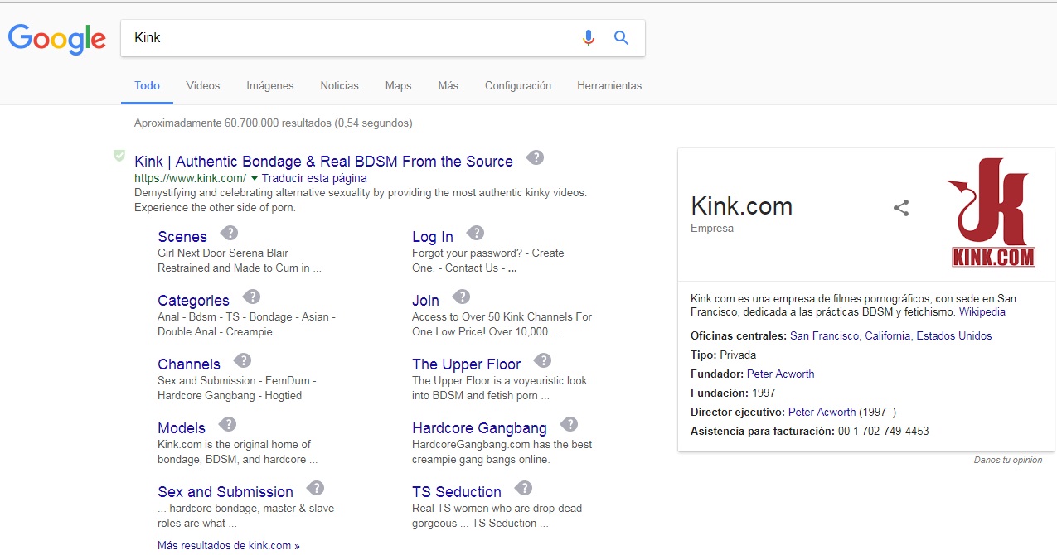Click the question mark badge next to Join

(462, 297)
